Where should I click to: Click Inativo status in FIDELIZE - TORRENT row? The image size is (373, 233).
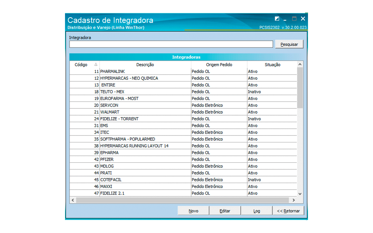[x=254, y=119]
